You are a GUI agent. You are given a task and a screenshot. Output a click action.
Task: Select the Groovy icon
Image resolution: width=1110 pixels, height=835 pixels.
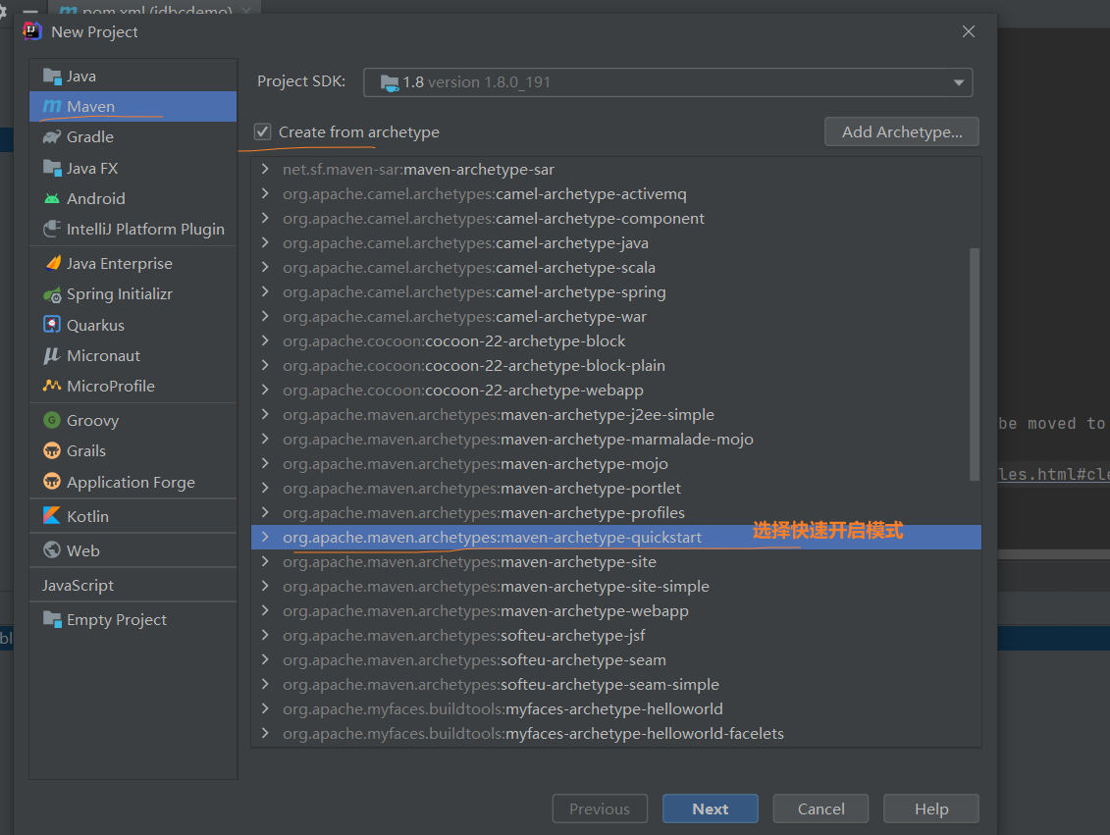52,420
